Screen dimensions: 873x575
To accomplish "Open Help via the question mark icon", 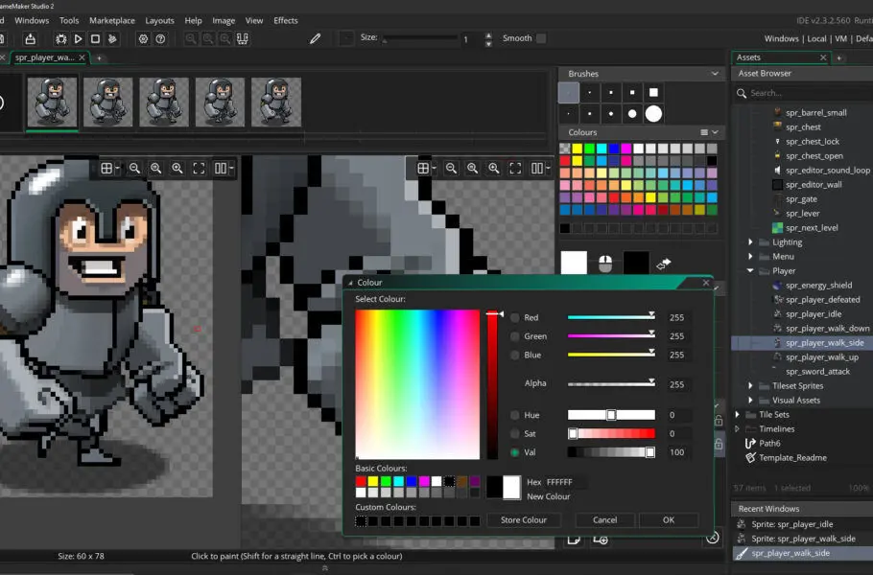I will [161, 39].
